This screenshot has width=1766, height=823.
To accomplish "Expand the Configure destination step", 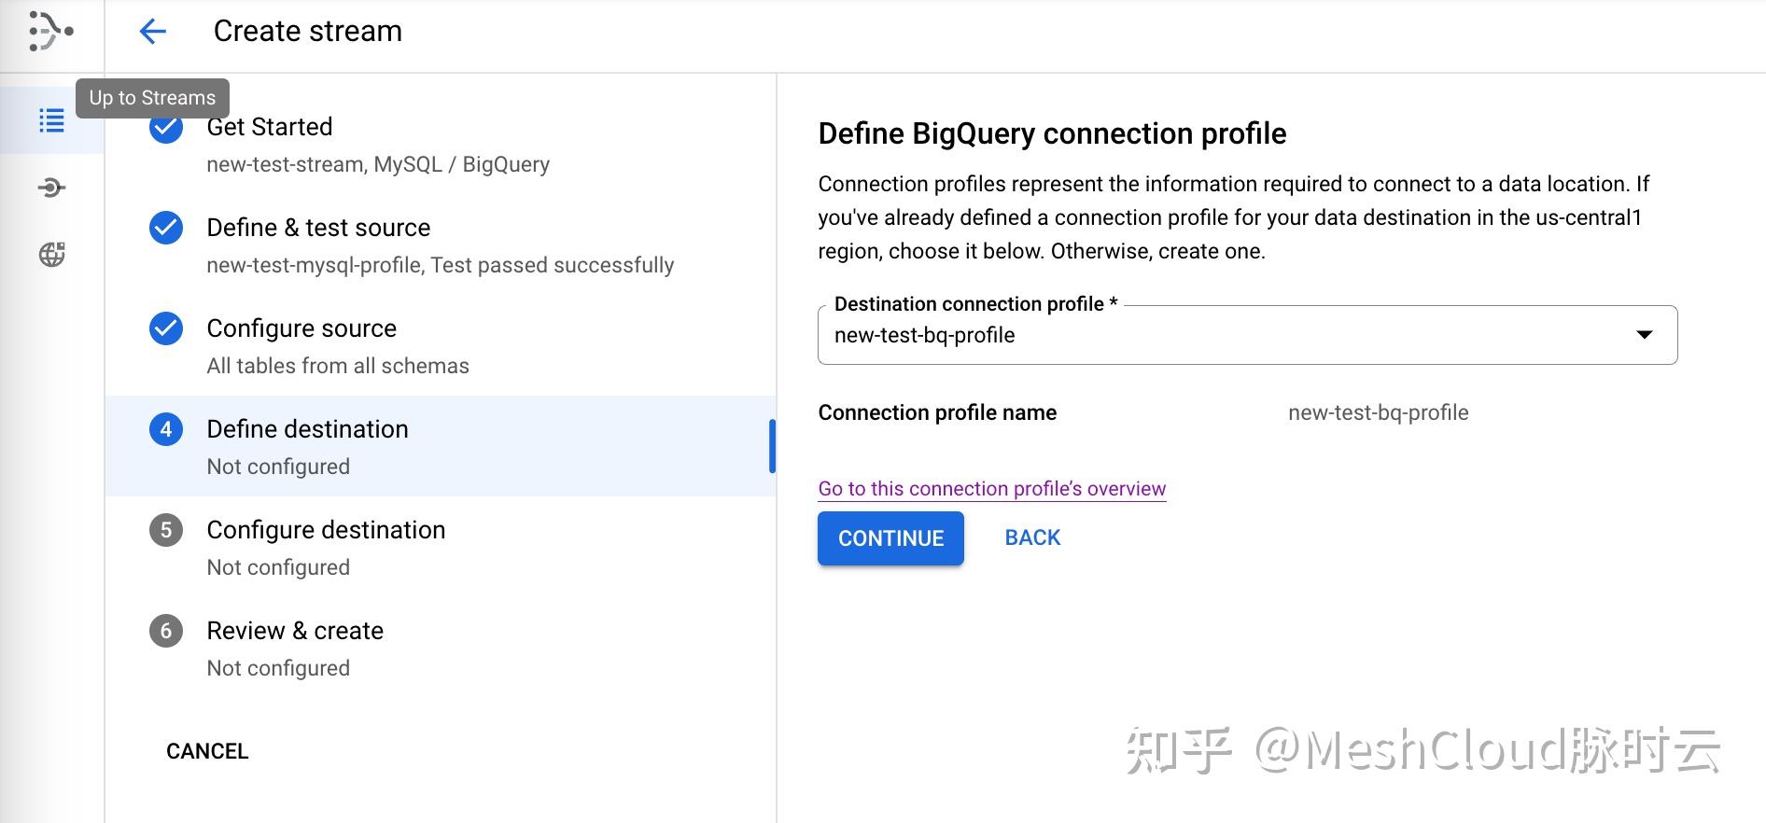I will coord(325,530).
